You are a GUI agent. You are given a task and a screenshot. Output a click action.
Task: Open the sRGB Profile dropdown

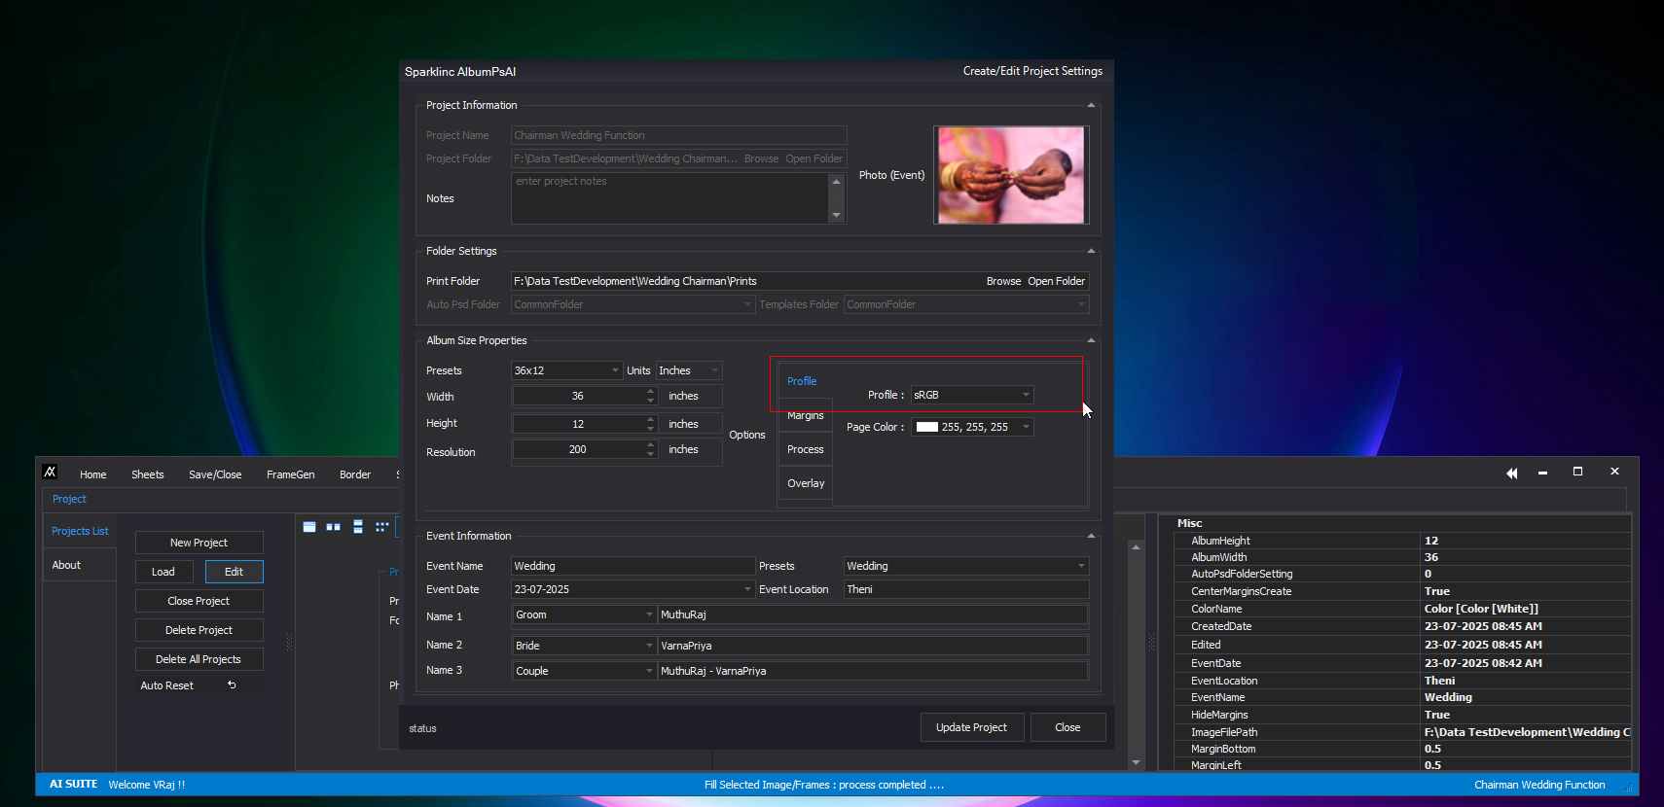pos(1026,395)
